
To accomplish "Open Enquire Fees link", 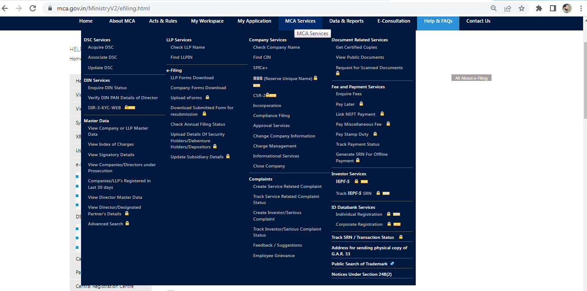I will (x=349, y=94).
